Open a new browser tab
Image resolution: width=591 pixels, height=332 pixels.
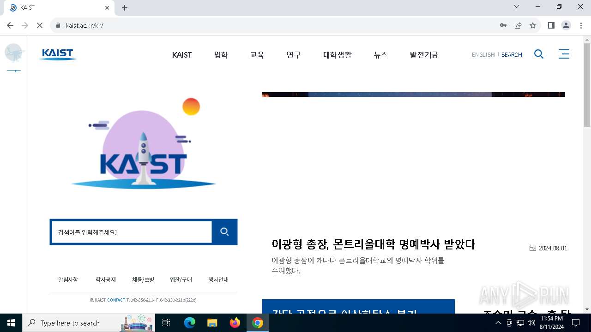[x=125, y=8]
